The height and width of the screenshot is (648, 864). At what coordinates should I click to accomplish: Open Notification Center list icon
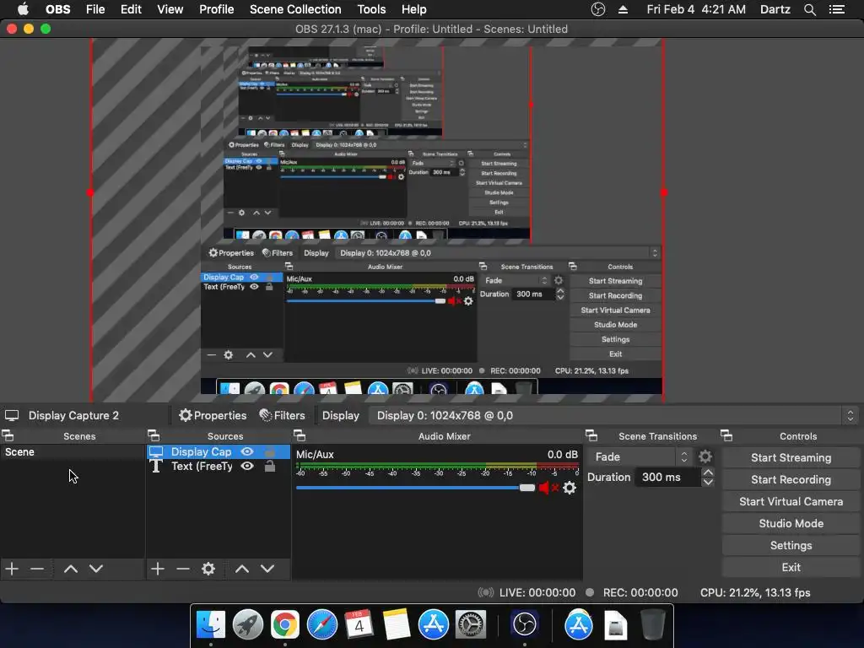tap(837, 9)
